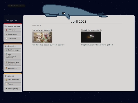Click the froghorn.exe thumbnail image
138x103 pixels.
(91, 37)
